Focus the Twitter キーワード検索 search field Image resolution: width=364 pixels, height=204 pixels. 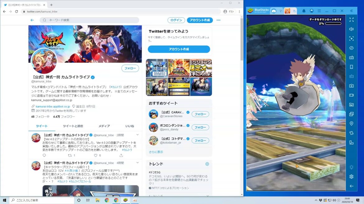tap(90, 20)
